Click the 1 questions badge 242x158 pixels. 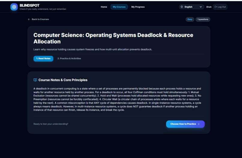point(203,19)
